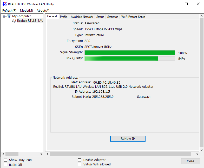Viewport: 204px width, 168px height.
Task: Click the Link Quality progress bar
Action: (x=130, y=59)
